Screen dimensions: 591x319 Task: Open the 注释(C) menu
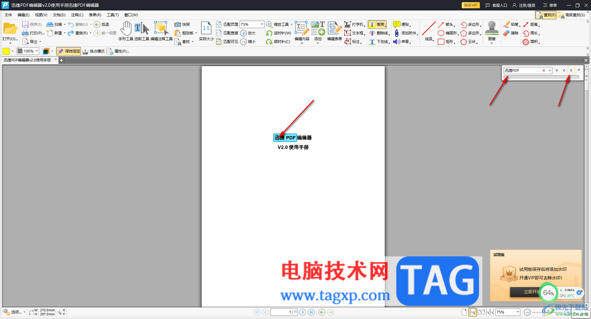coord(77,15)
